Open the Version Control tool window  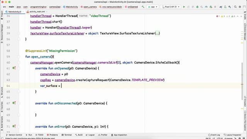click(14, 135)
